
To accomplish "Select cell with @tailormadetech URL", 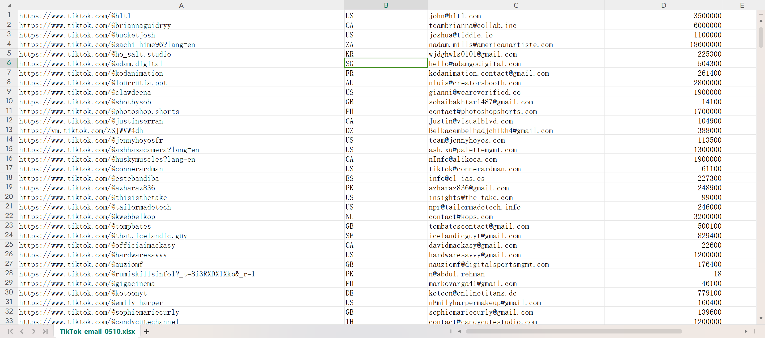I will 181,207.
